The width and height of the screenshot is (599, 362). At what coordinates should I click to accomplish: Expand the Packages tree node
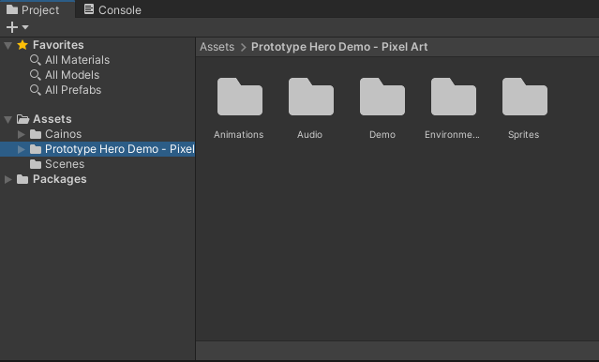coord(8,179)
